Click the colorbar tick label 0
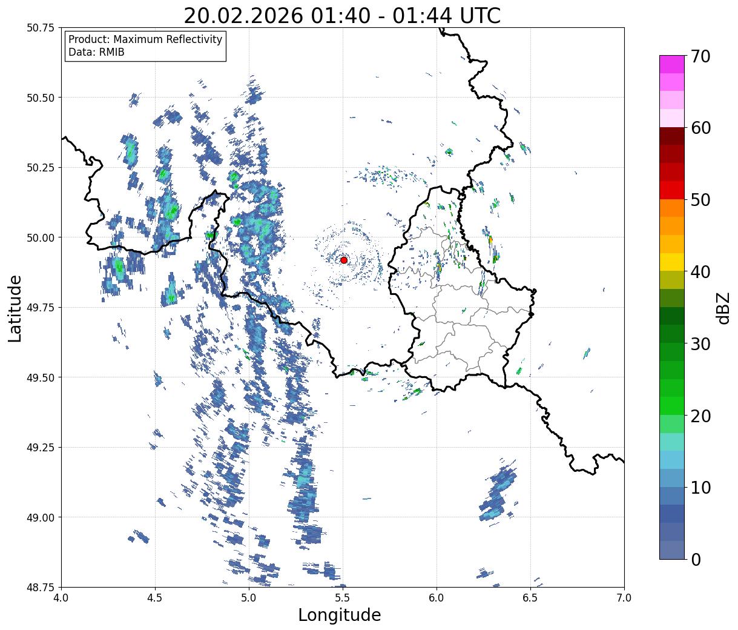 pyautogui.click(x=696, y=560)
